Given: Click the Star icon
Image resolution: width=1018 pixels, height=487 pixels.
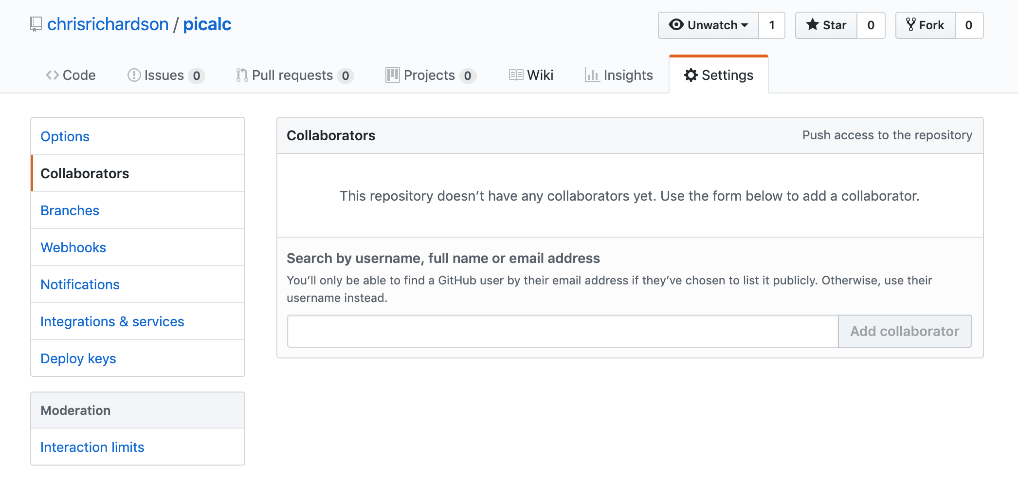Looking at the screenshot, I should coord(812,24).
